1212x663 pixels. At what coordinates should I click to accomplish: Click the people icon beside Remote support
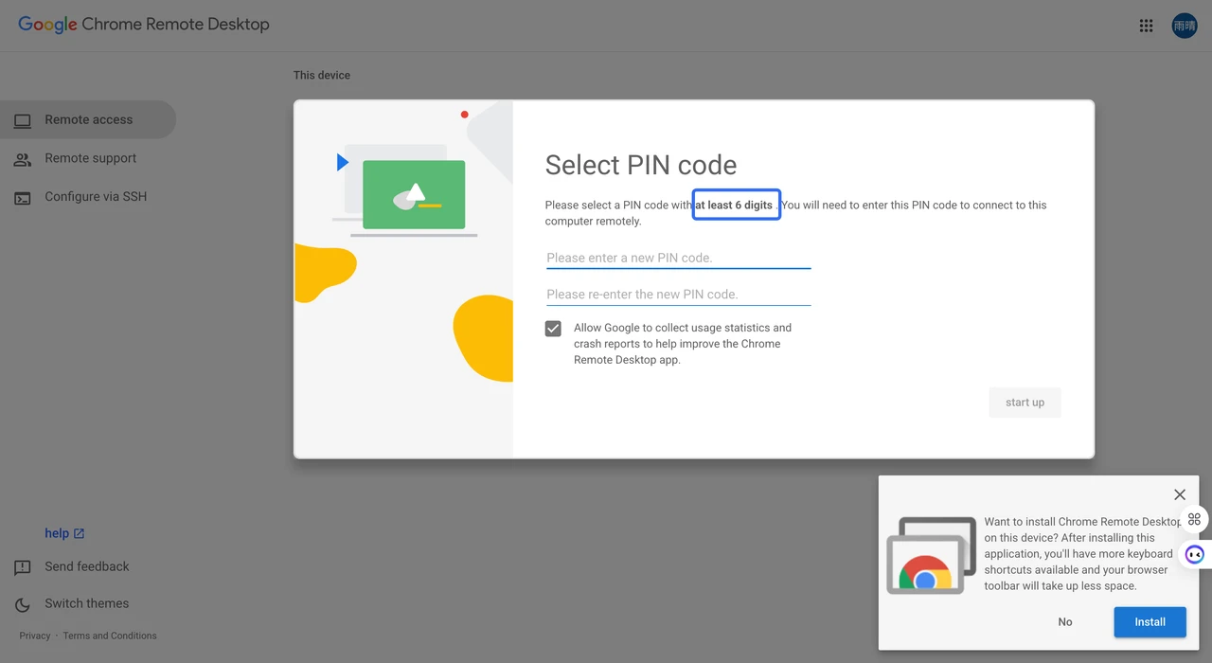pyautogui.click(x=23, y=159)
